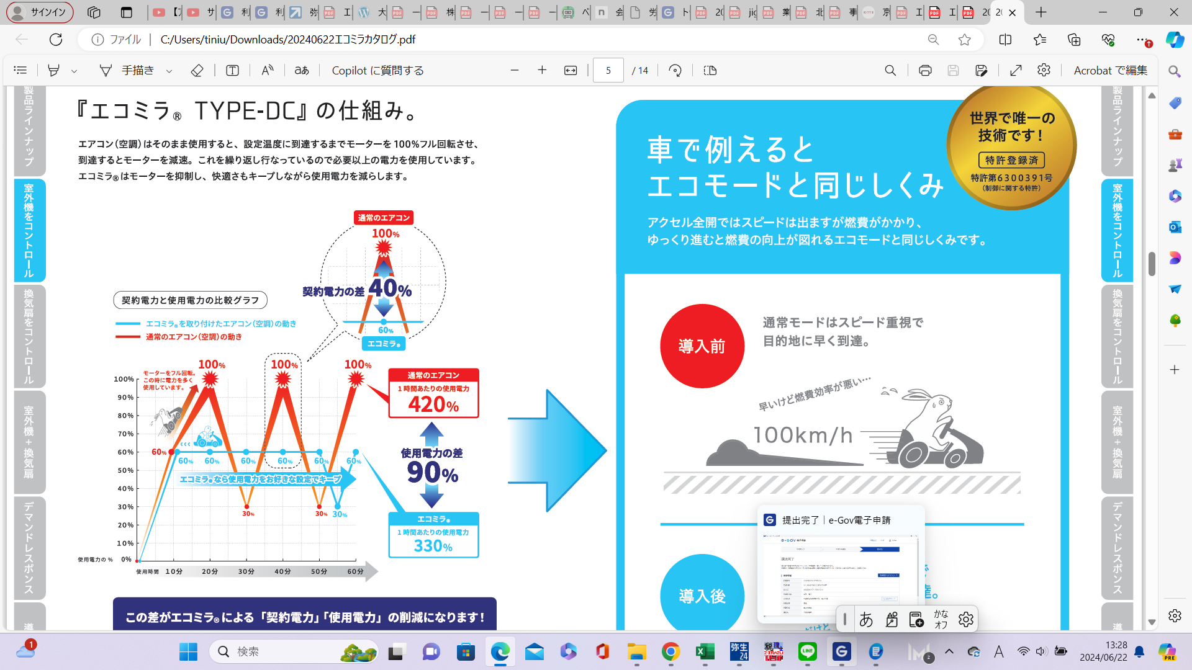The height and width of the screenshot is (670, 1192).
Task: Click the page number input field
Action: (608, 71)
